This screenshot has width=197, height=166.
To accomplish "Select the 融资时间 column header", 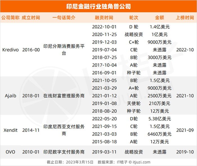I will tap(104, 18).
